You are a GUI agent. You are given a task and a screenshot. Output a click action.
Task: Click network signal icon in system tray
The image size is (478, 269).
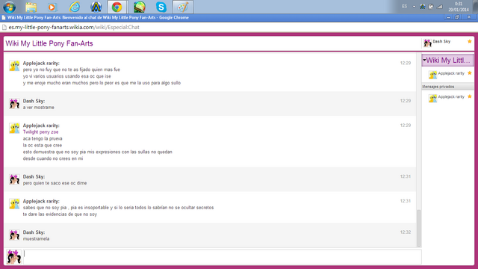(x=439, y=7)
